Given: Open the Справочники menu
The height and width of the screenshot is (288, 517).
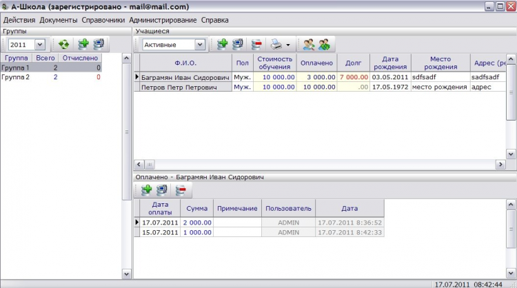Looking at the screenshot, I should 103,20.
